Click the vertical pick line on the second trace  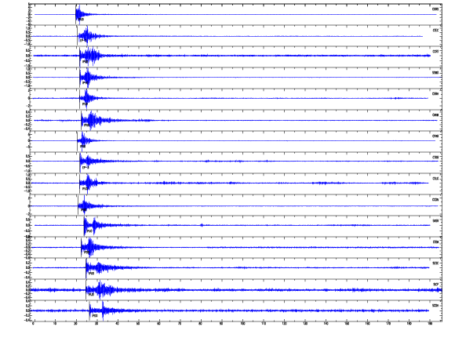point(77,35)
